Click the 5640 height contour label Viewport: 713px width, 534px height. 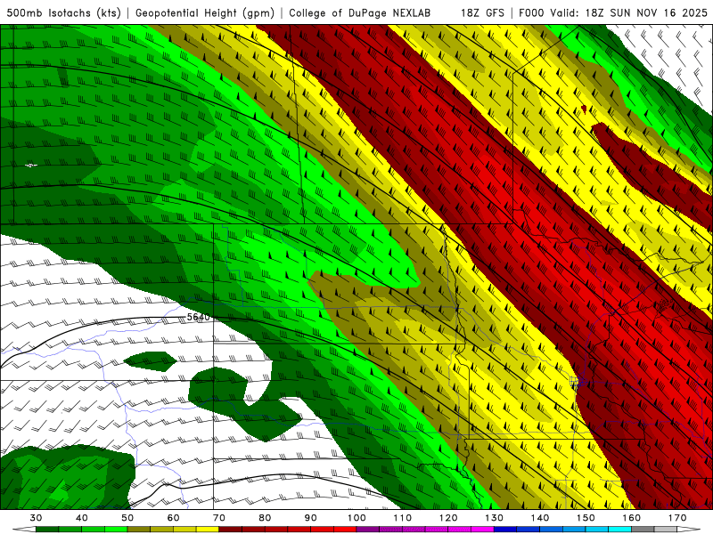click(199, 317)
